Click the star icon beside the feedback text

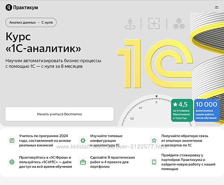(x=153, y=141)
